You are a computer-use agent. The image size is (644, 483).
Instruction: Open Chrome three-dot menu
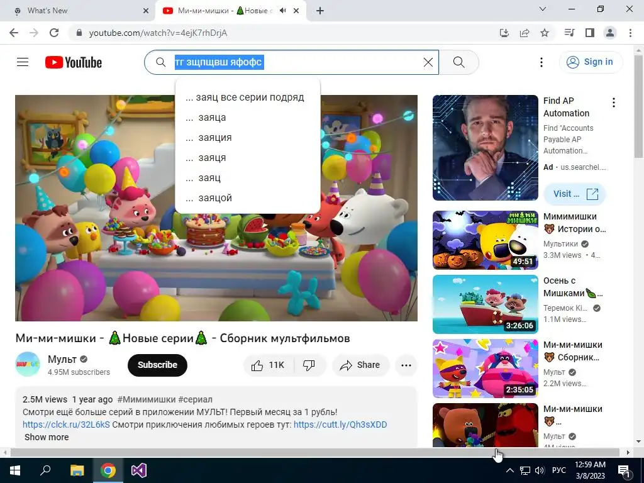630,33
